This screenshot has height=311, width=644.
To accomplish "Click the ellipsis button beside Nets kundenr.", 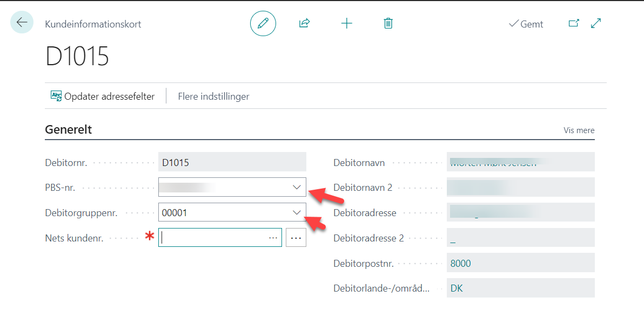I will point(296,238).
